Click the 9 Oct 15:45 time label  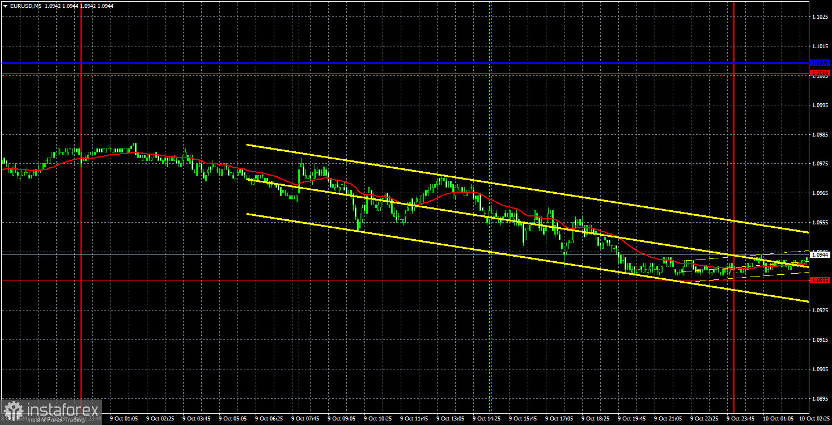pos(523,419)
